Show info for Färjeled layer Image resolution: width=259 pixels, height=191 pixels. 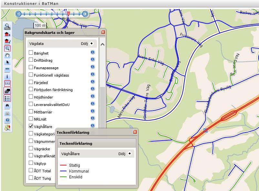(x=93, y=82)
